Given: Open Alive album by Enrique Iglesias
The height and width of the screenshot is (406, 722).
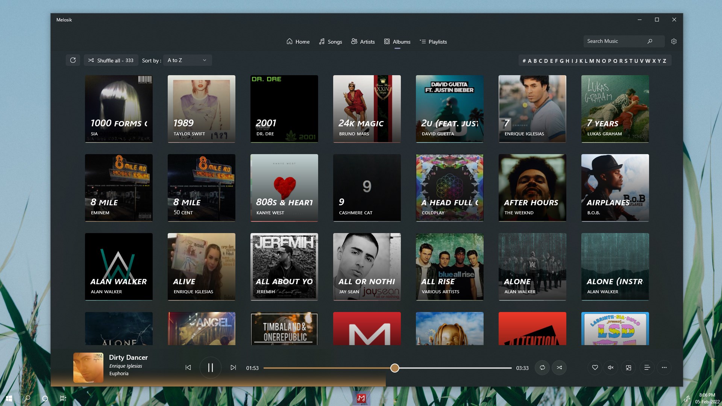Looking at the screenshot, I should pos(202,267).
